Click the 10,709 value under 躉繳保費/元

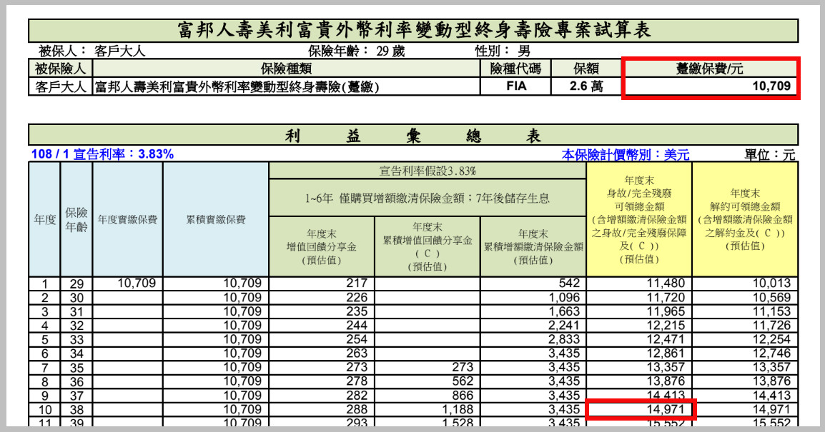771,86
